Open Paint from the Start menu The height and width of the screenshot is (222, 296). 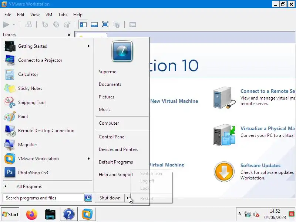[x=47, y=117]
